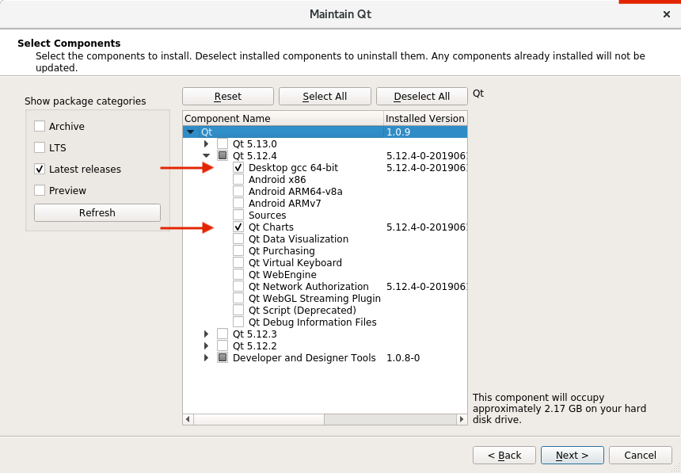Select the Qt 5.13.0 row label
The width and height of the screenshot is (681, 473).
(x=254, y=144)
